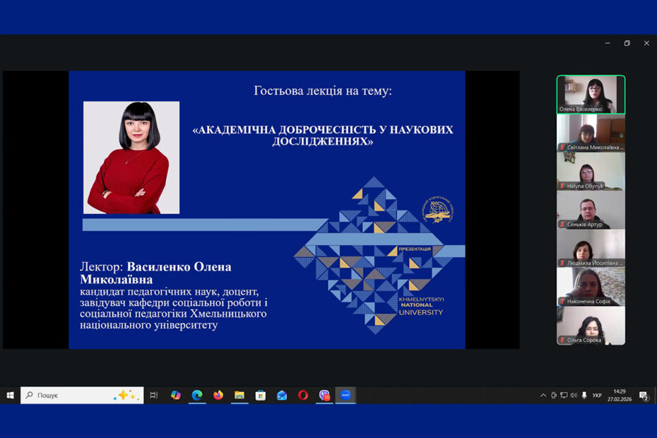Open Microsoft Edge from the taskbar
The width and height of the screenshot is (657, 438).
pyautogui.click(x=197, y=395)
